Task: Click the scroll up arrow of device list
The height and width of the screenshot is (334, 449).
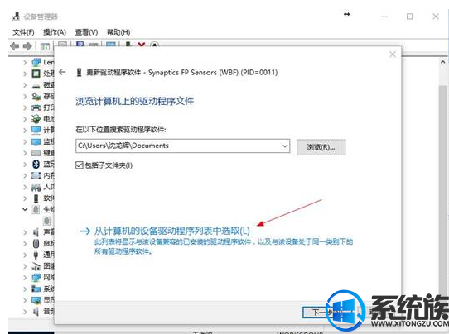Action: pyautogui.click(x=443, y=62)
